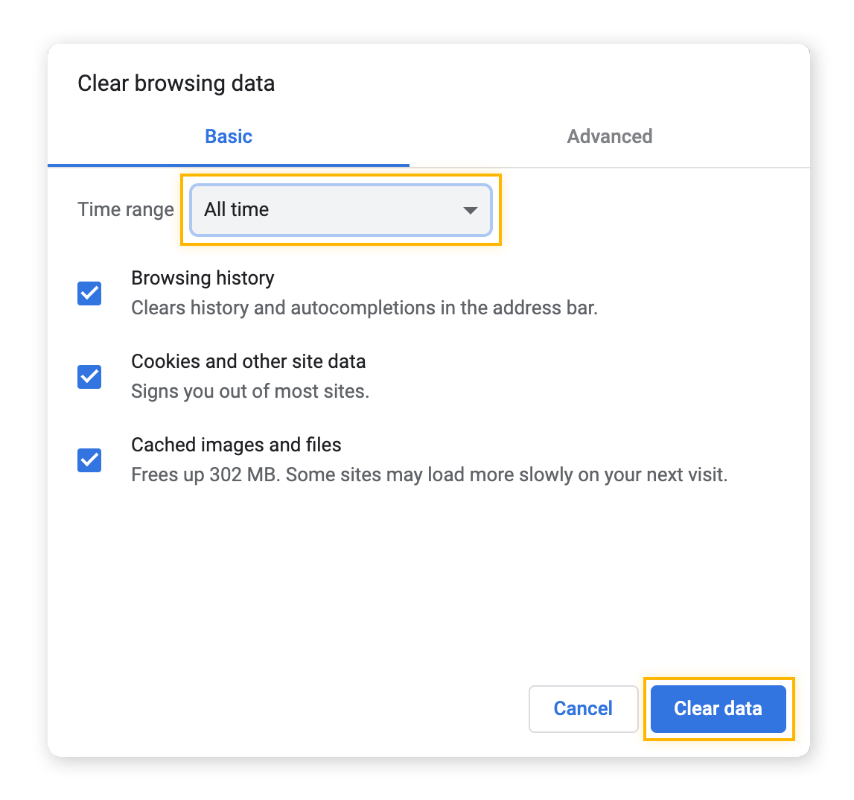
Task: Click the blue checkmark beside Browsing history
Action: tap(88, 293)
